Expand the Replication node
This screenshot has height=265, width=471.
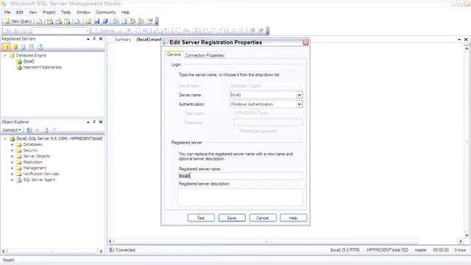pyautogui.click(x=12, y=162)
